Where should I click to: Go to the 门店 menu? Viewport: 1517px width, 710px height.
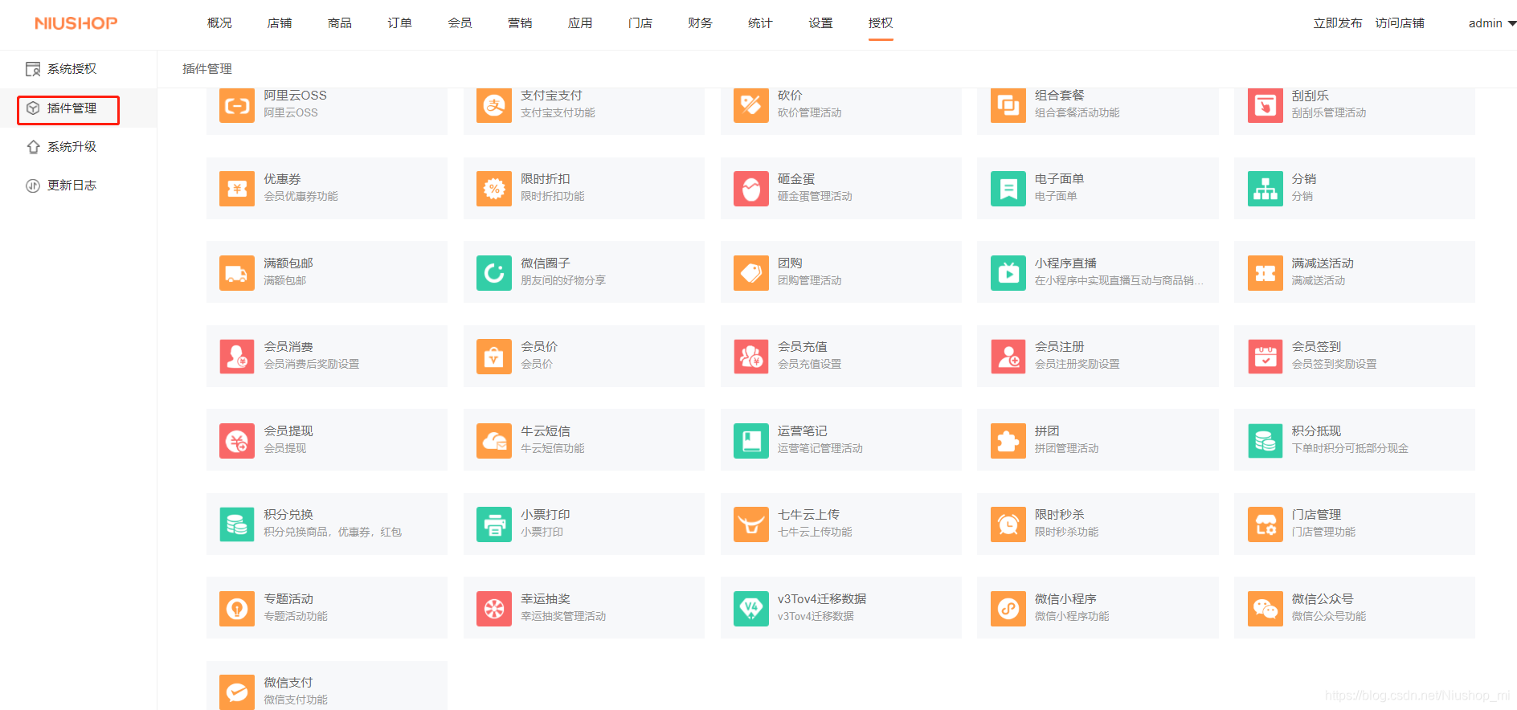click(640, 23)
